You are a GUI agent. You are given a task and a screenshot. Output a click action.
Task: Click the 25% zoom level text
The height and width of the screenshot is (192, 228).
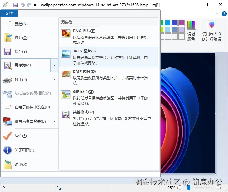tap(171, 188)
